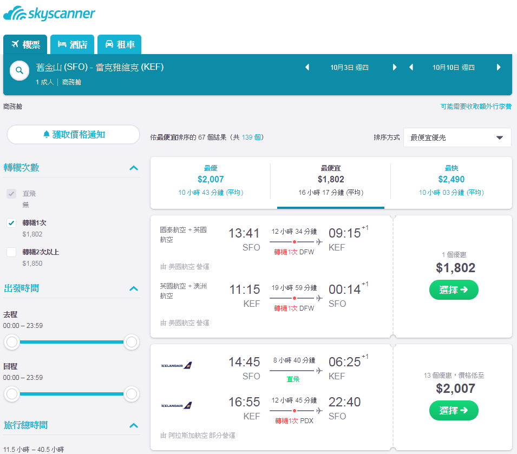
Task: Click 獲取價格通知 price alert button
Action: point(73,134)
